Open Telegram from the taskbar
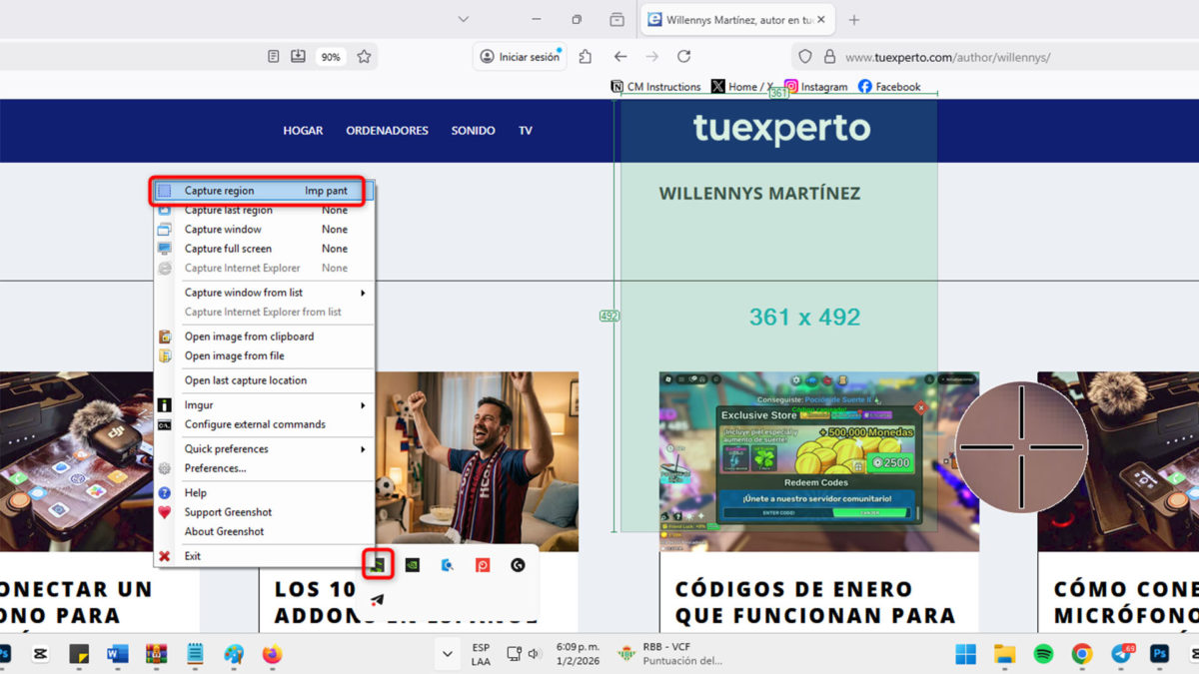 pos(1121,654)
